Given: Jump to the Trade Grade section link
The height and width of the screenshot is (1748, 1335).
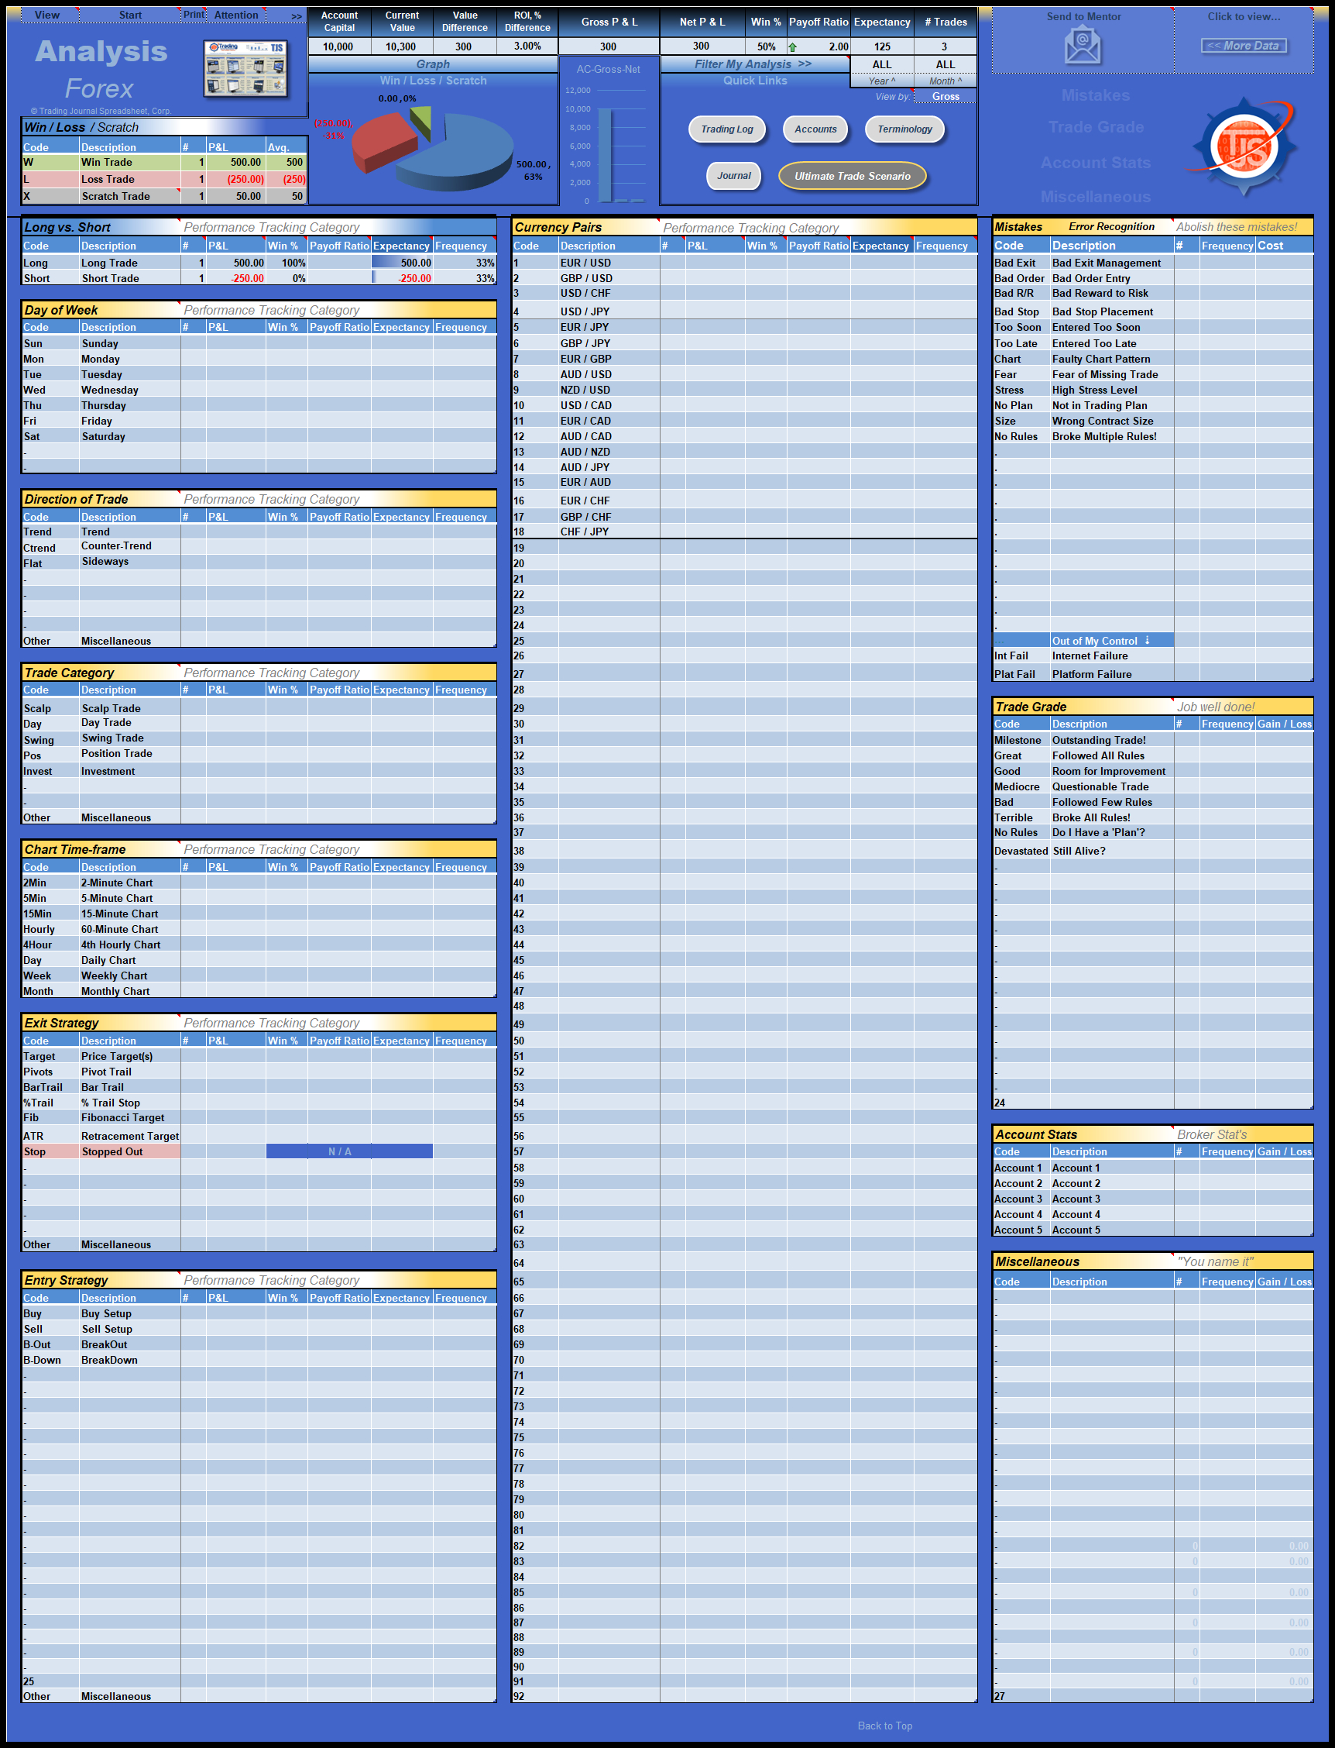Looking at the screenshot, I should [1096, 127].
